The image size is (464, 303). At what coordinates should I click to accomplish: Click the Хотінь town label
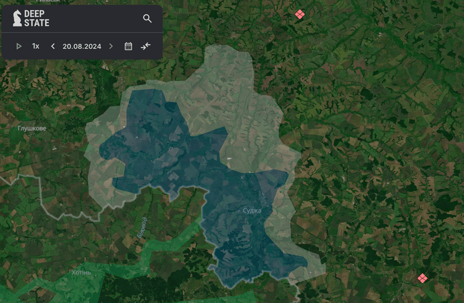(x=81, y=273)
